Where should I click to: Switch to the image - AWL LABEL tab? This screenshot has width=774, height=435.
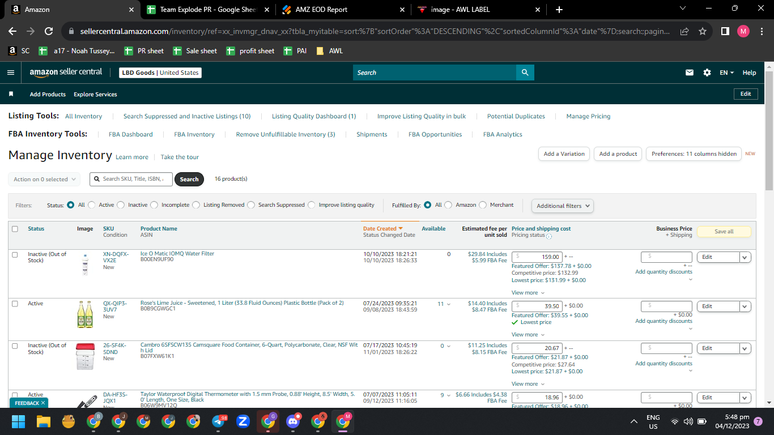(x=479, y=10)
